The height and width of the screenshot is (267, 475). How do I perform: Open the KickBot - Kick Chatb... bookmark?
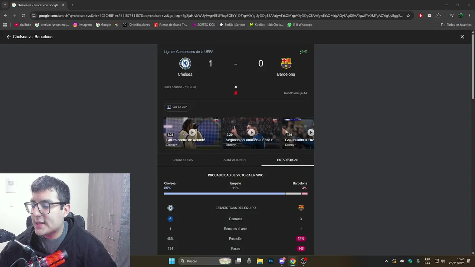point(266,25)
